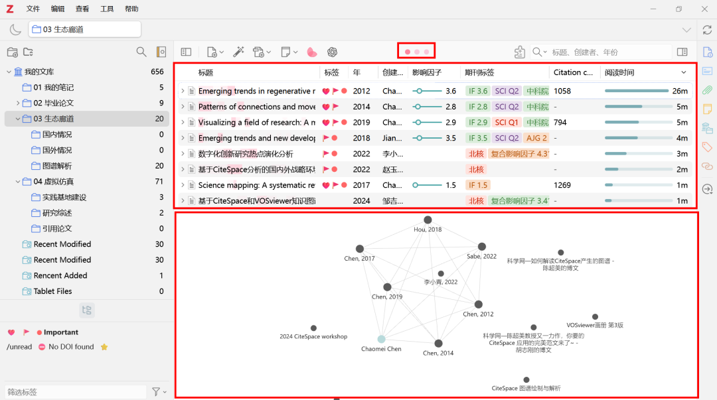
Task: Toggle the Important tag filter
Action: pos(60,332)
